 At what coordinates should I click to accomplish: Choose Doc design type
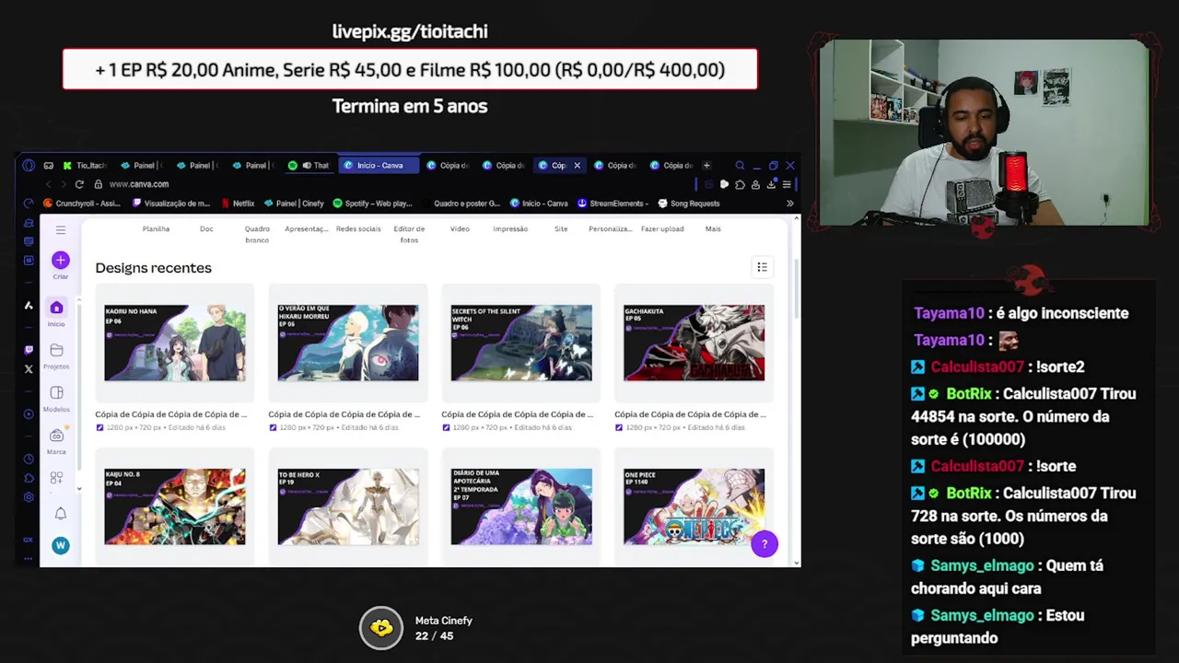[206, 228]
